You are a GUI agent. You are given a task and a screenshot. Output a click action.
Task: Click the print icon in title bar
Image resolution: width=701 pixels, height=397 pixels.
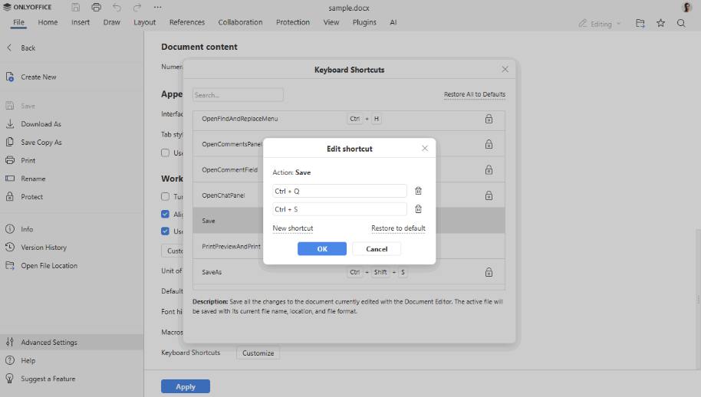pos(96,7)
